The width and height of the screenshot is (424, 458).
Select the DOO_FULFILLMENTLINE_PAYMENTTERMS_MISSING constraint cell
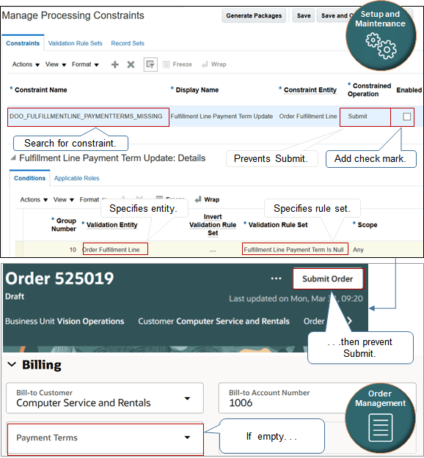coord(88,117)
